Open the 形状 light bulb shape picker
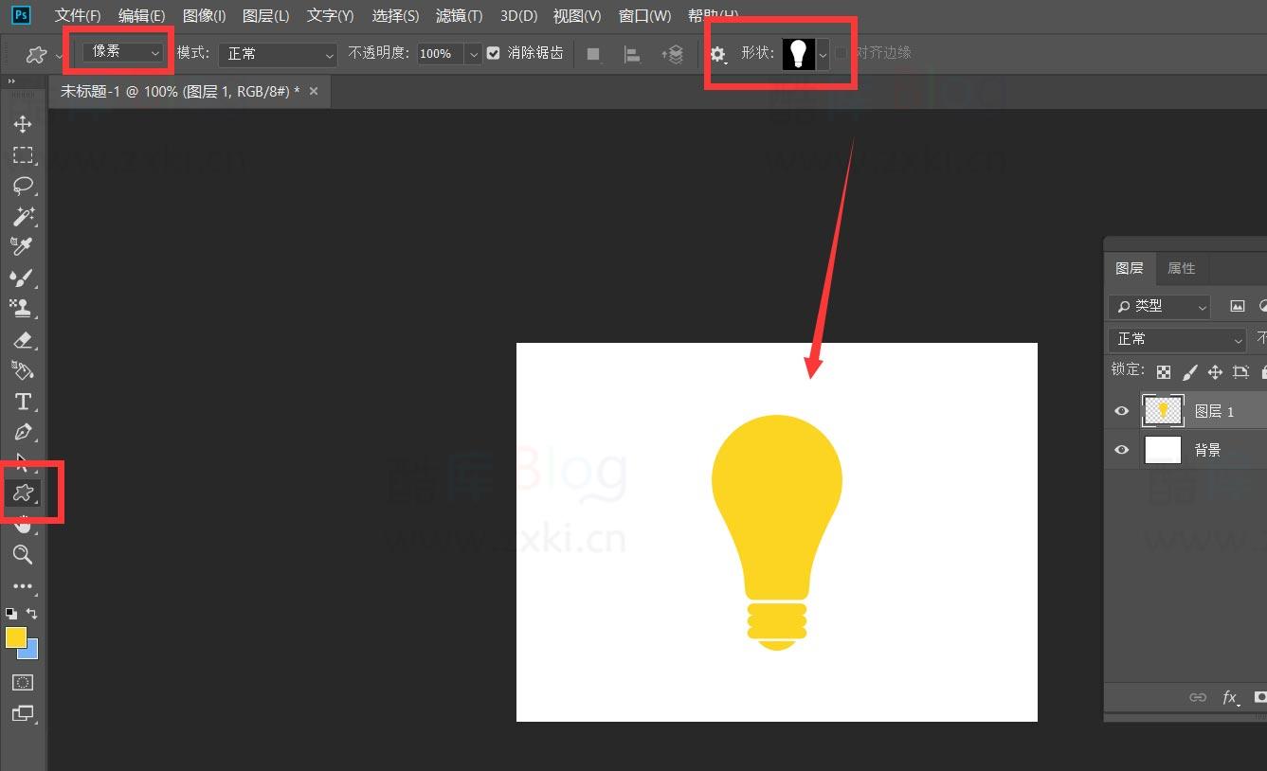1267x771 pixels. [799, 54]
